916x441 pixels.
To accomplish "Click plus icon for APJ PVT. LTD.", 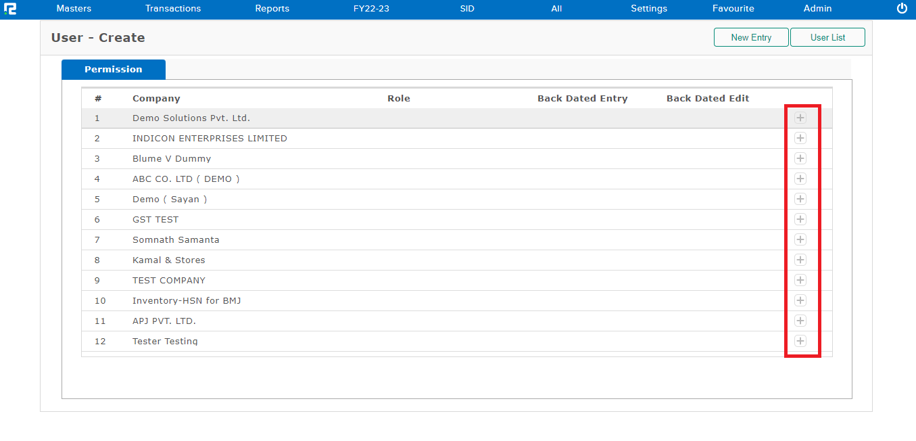I will [x=800, y=321].
